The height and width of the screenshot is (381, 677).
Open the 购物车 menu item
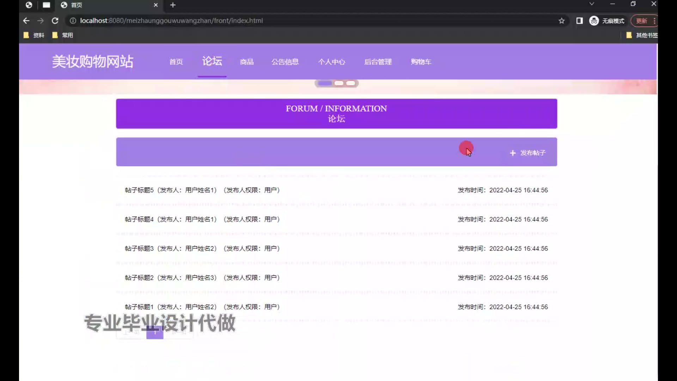[x=421, y=62]
